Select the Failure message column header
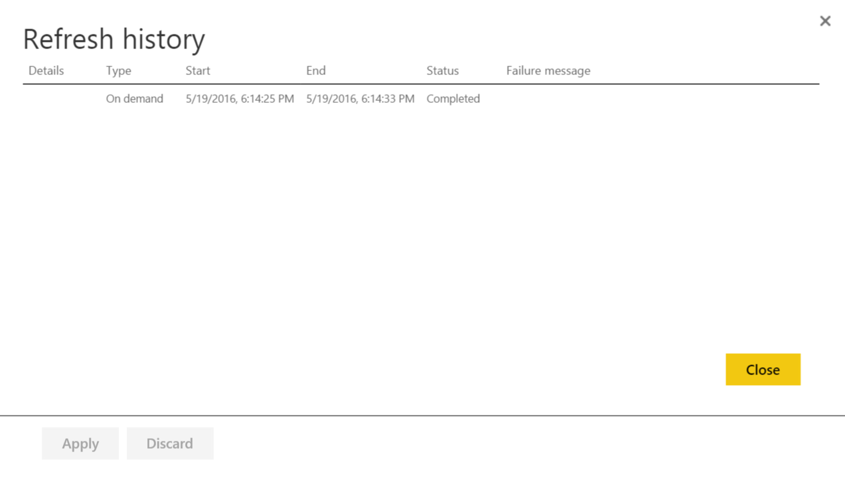The width and height of the screenshot is (845, 478). click(x=548, y=70)
